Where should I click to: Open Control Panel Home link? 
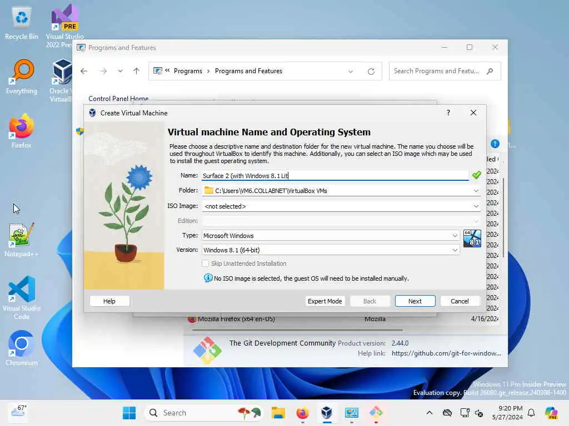click(x=118, y=98)
